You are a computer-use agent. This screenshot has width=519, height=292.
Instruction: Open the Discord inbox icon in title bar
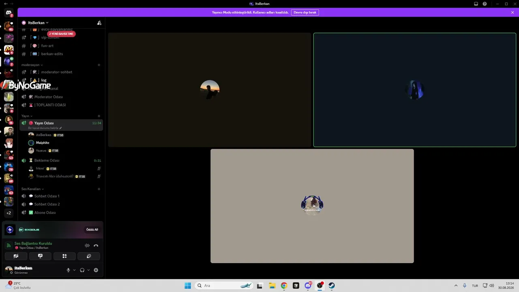[476, 4]
